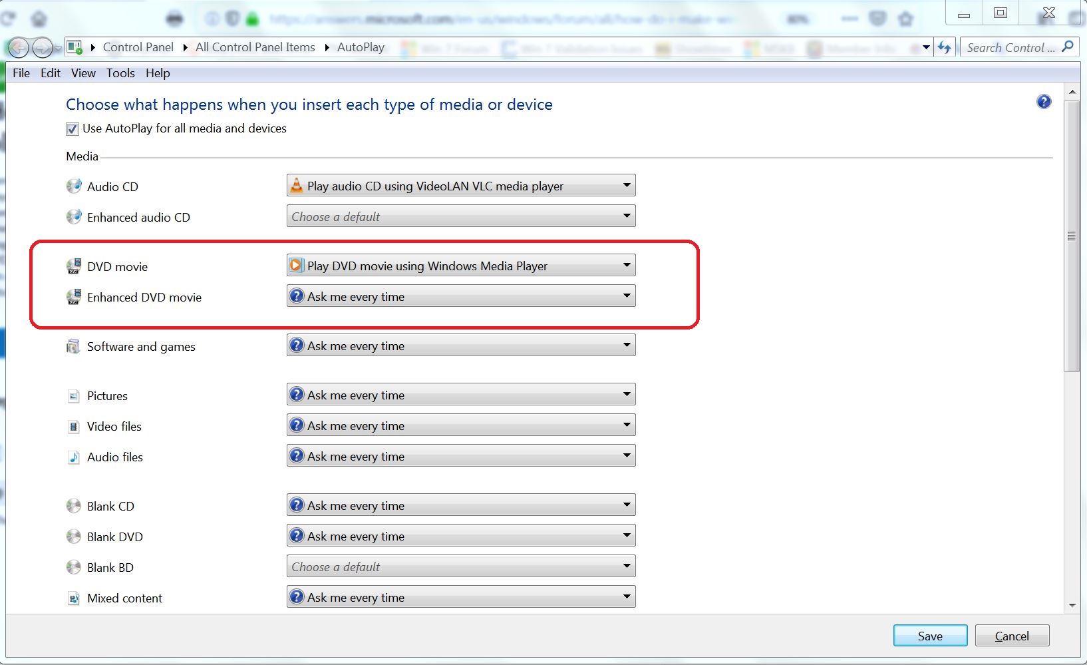The height and width of the screenshot is (665, 1087).
Task: Click the Pictures media icon
Action: (74, 396)
